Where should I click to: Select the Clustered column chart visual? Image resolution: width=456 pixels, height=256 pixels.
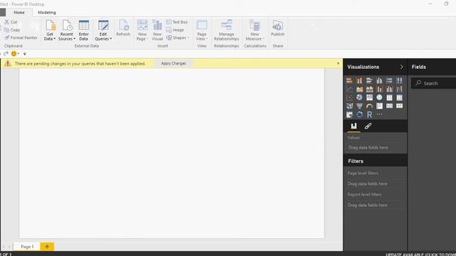(379, 80)
